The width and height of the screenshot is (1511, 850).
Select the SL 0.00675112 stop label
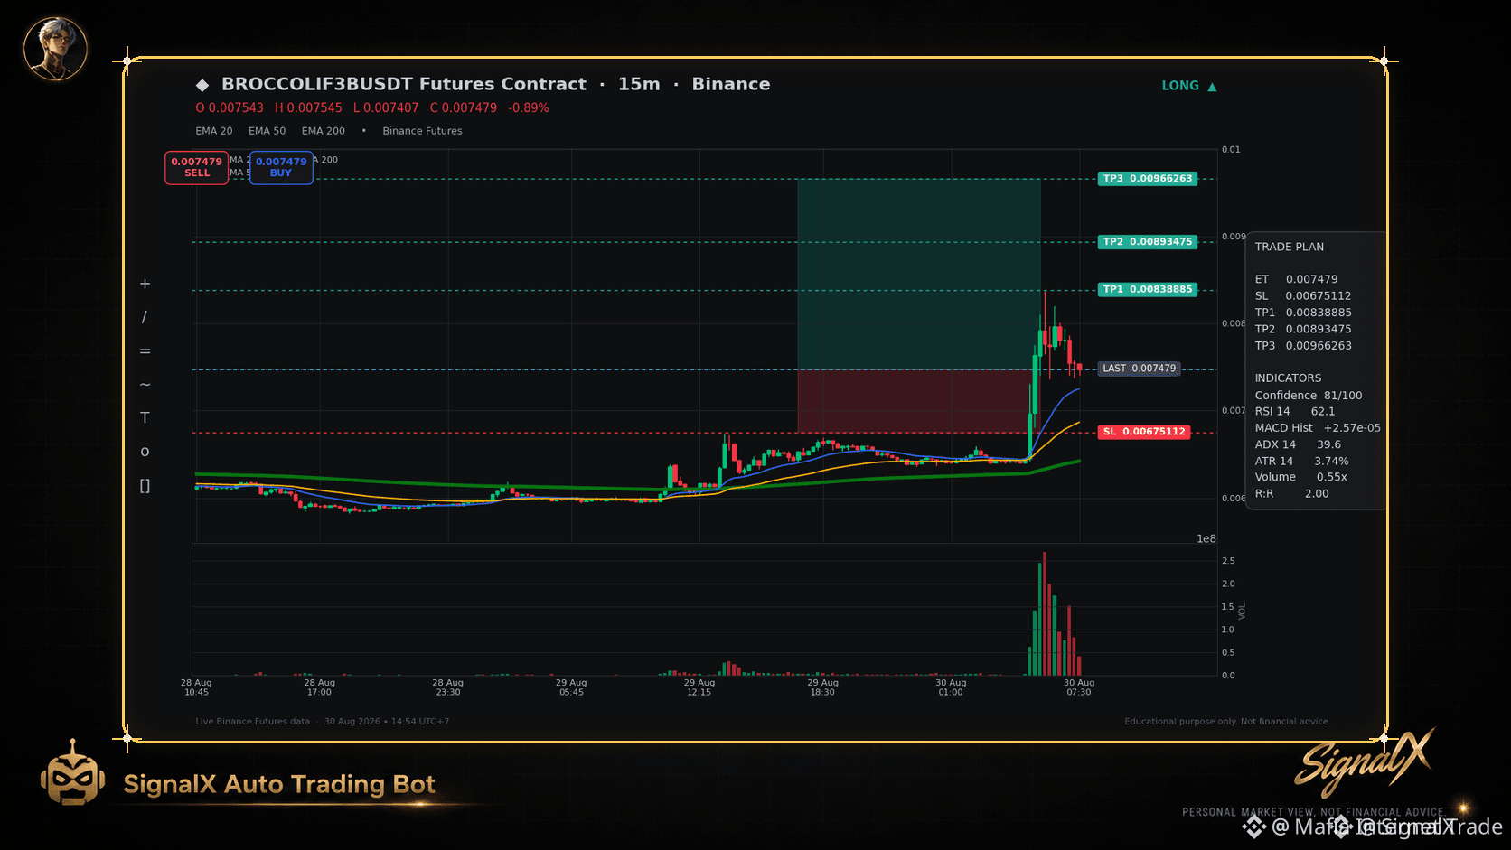click(x=1144, y=432)
